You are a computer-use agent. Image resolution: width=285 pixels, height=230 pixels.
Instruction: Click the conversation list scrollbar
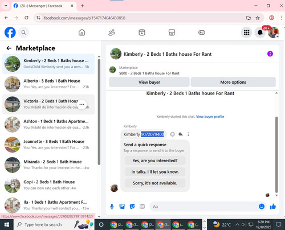click(99, 112)
